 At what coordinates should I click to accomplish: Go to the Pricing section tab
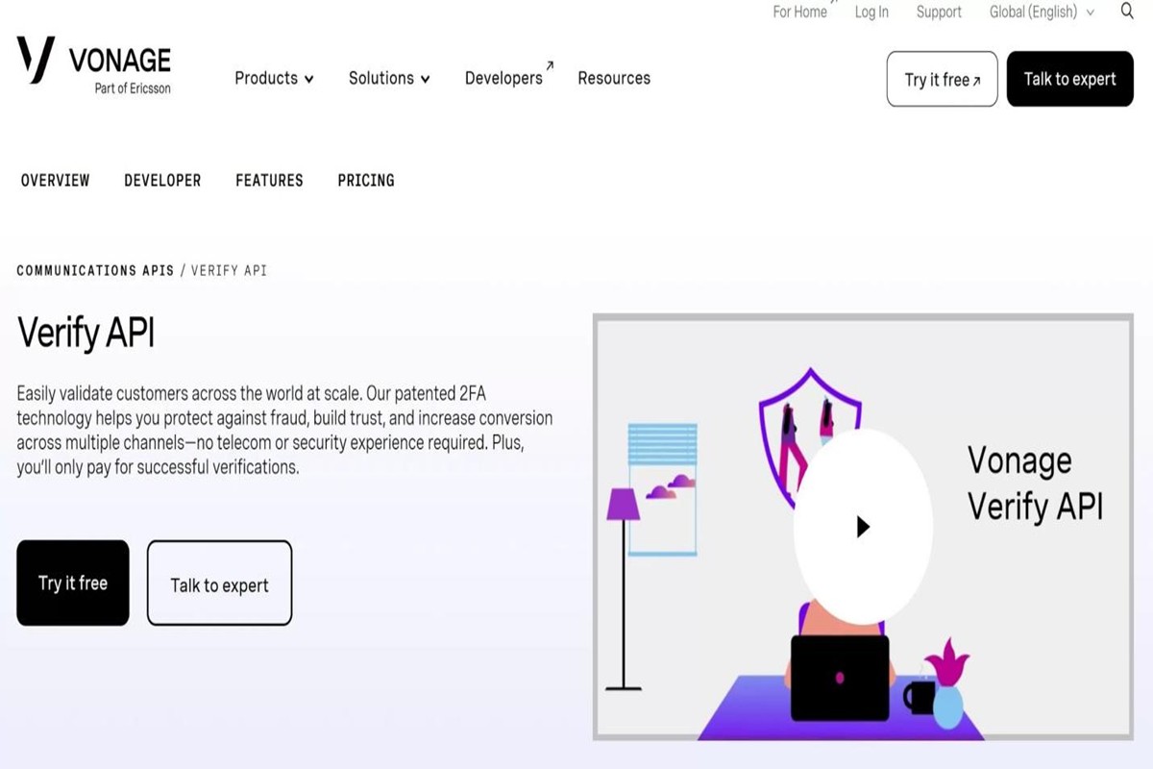[x=366, y=181]
